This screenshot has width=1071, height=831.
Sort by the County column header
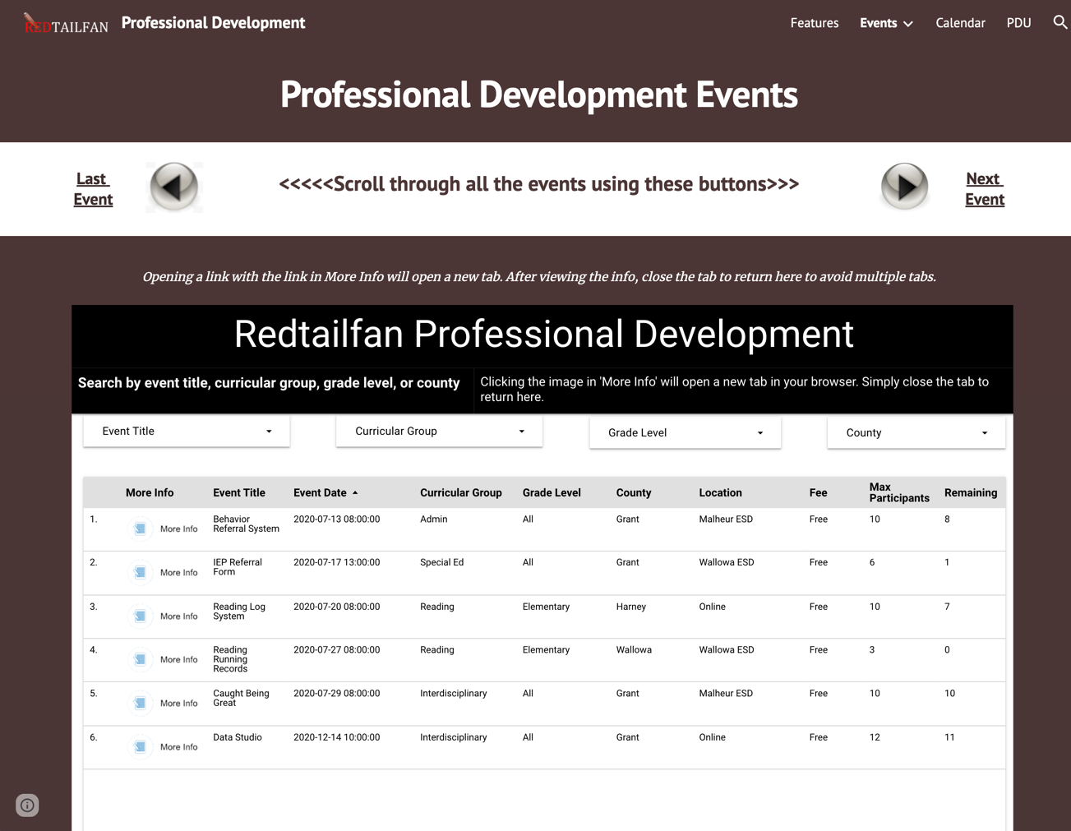click(634, 493)
